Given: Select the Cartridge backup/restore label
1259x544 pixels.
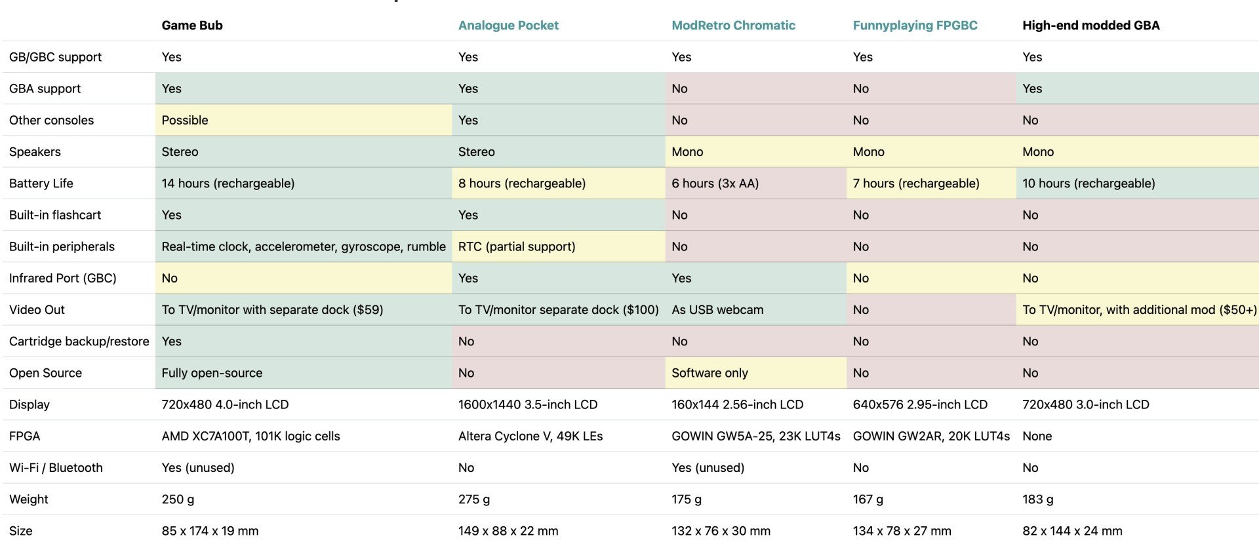Looking at the screenshot, I should [79, 341].
